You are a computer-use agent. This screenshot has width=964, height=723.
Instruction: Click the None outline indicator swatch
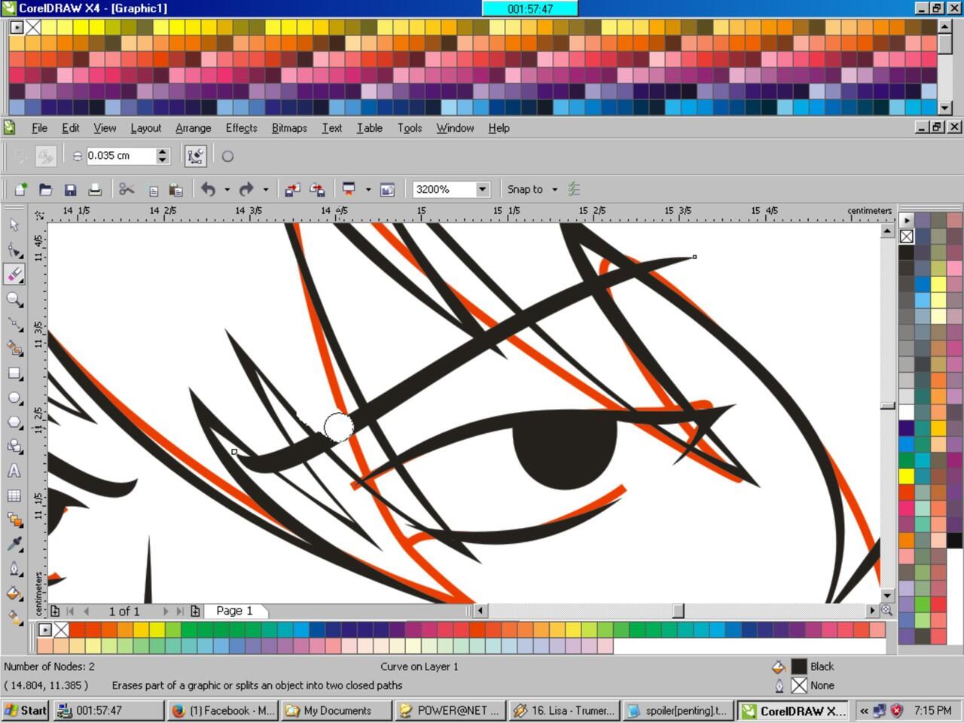click(799, 685)
